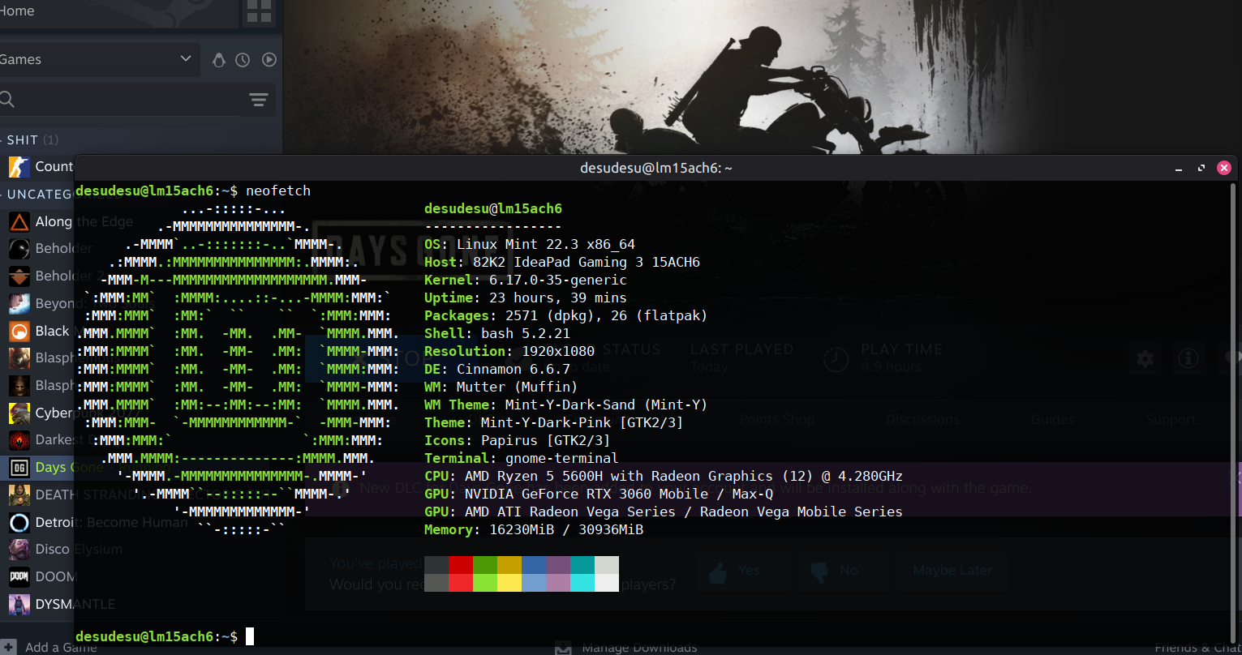Image resolution: width=1242 pixels, height=655 pixels.
Task: Select the Days Gone game icon
Action: tap(19, 468)
